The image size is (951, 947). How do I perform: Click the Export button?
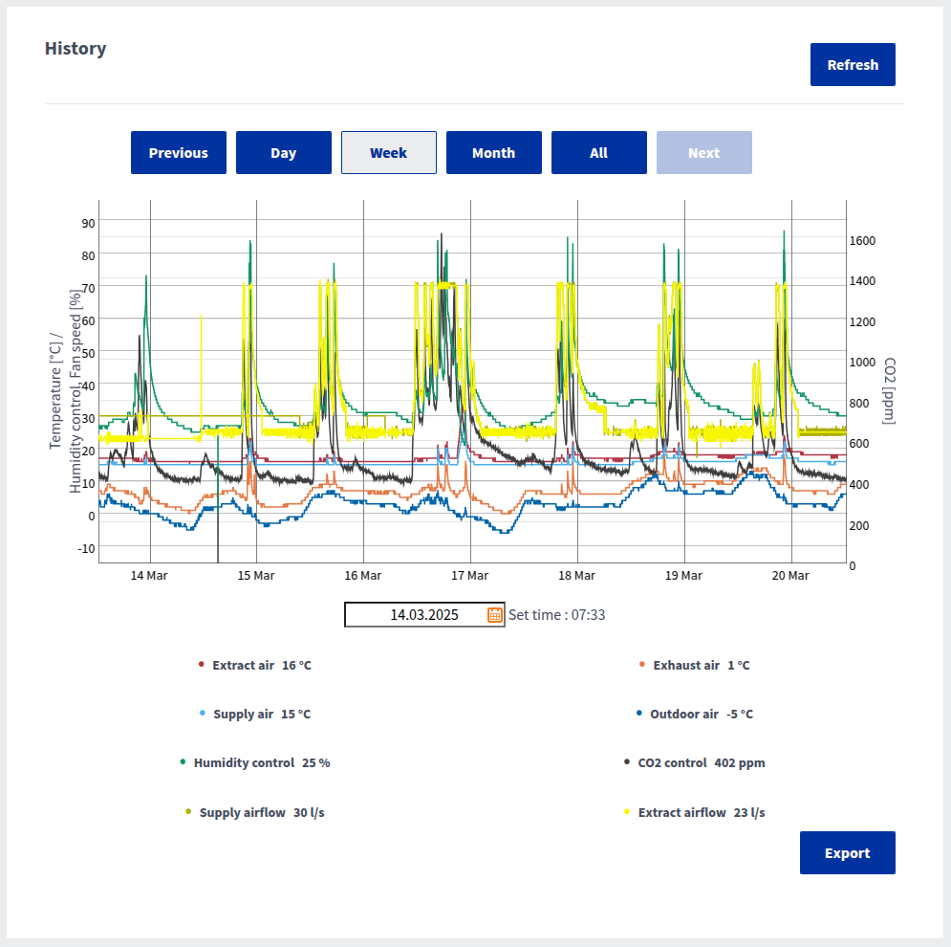847,853
